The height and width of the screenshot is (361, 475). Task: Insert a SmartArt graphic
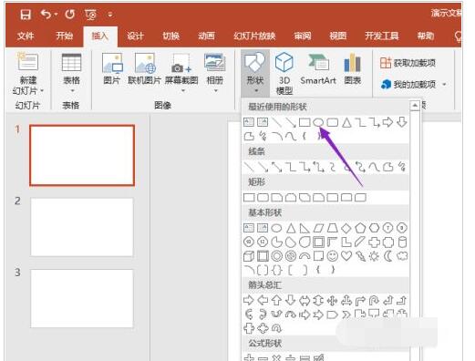[318, 69]
